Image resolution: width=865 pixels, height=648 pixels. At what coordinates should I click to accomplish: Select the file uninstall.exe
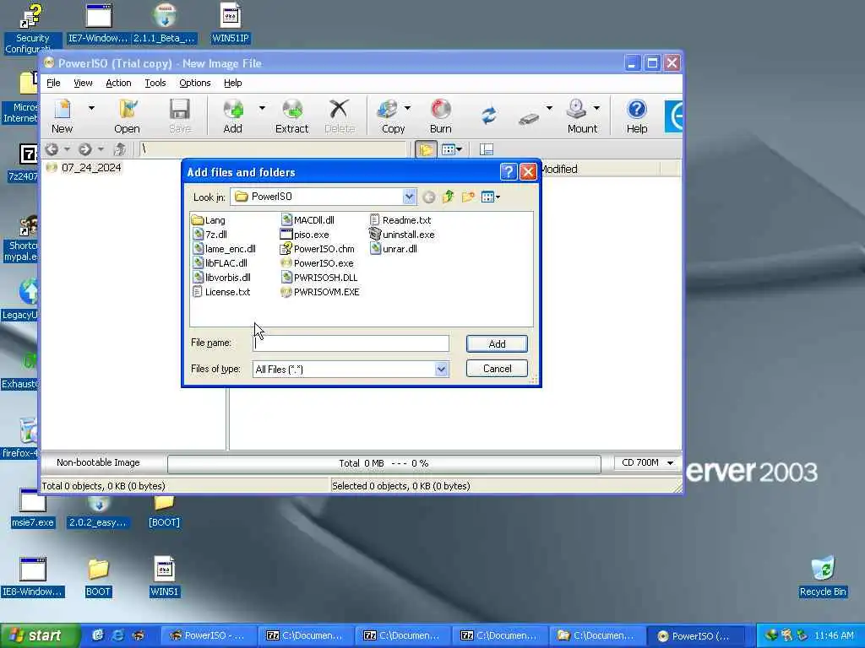click(x=402, y=235)
